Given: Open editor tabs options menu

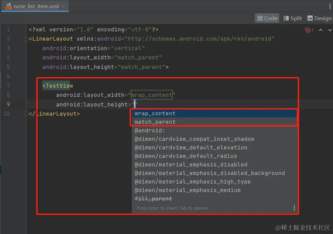Looking at the screenshot, I should coord(330,6).
